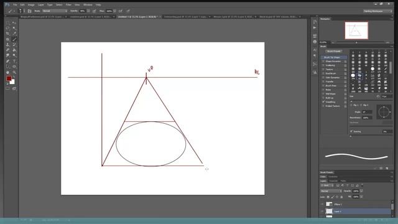
Task: Select the Lasso tool
Action: pyautogui.click(x=7, y=28)
